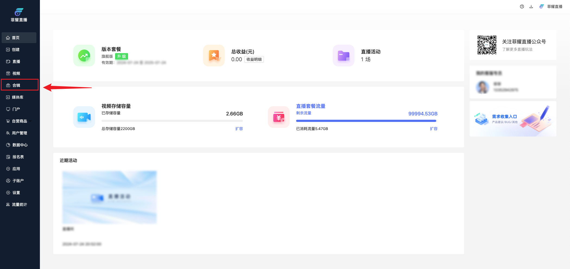This screenshot has width=570, height=269.
Task: Open the recent activity thumbnail
Action: coord(109,197)
